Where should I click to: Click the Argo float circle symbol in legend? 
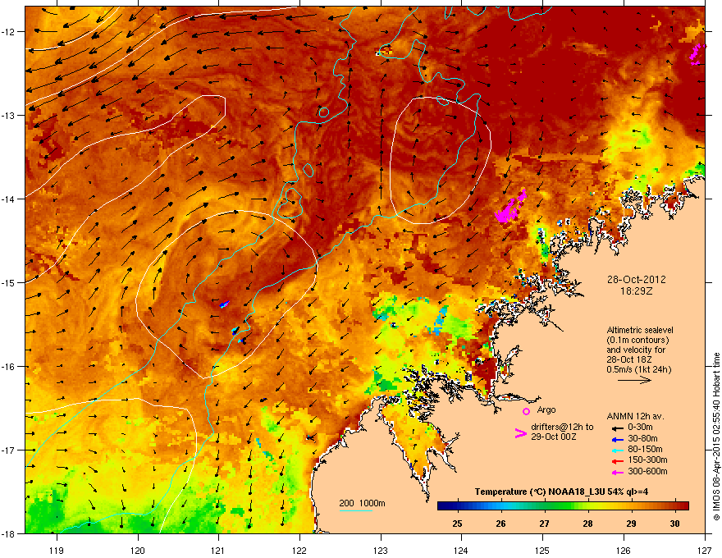pos(526,411)
